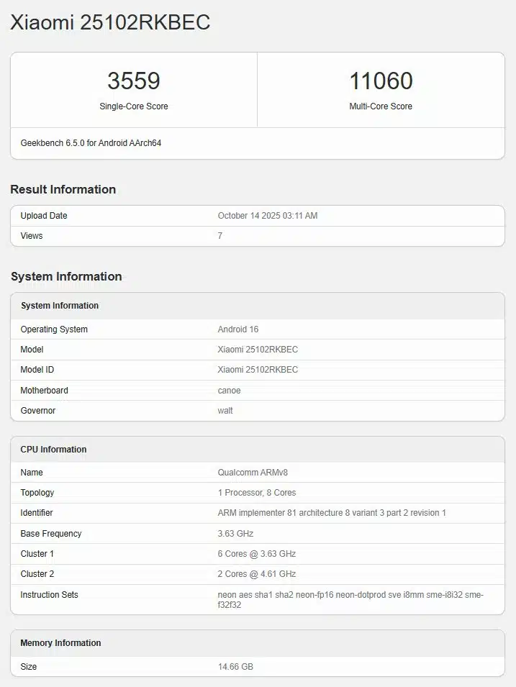Image resolution: width=516 pixels, height=687 pixels.
Task: Click the System Information table header
Action: click(x=60, y=306)
